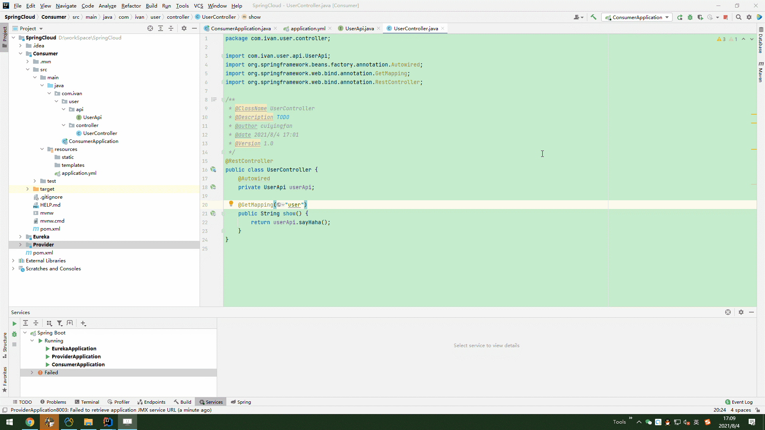This screenshot has width=765, height=430.
Task: Fold the Javadoc comment on line 8
Action: pyautogui.click(x=223, y=100)
